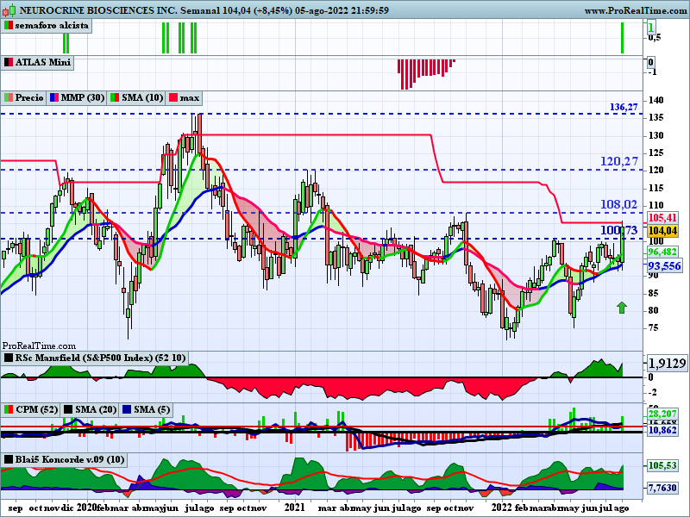This screenshot has width=690, height=517.
Task: Click the NEUROCRINE BIOSCIENCES INC. chart title
Action: (x=99, y=10)
